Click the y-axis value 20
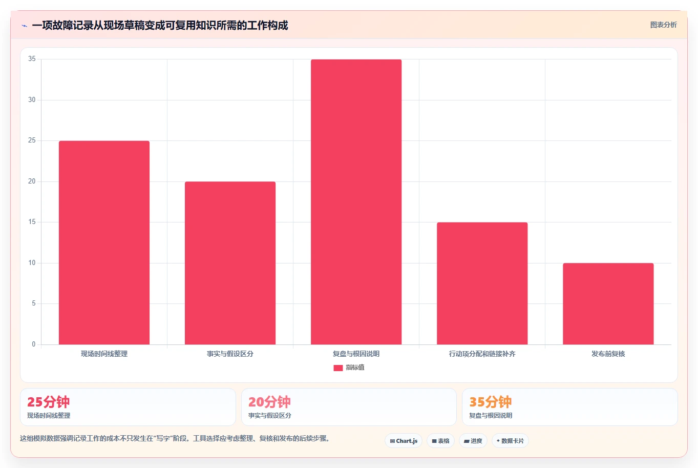The width and height of the screenshot is (698, 468). (32, 181)
